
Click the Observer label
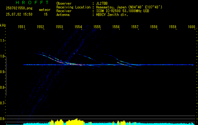point(64,3)
